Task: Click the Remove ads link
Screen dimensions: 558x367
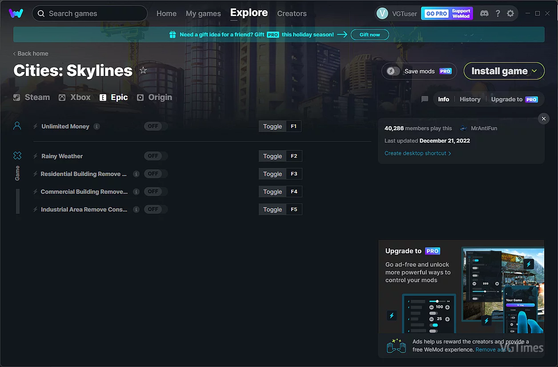Action: click(x=494, y=350)
